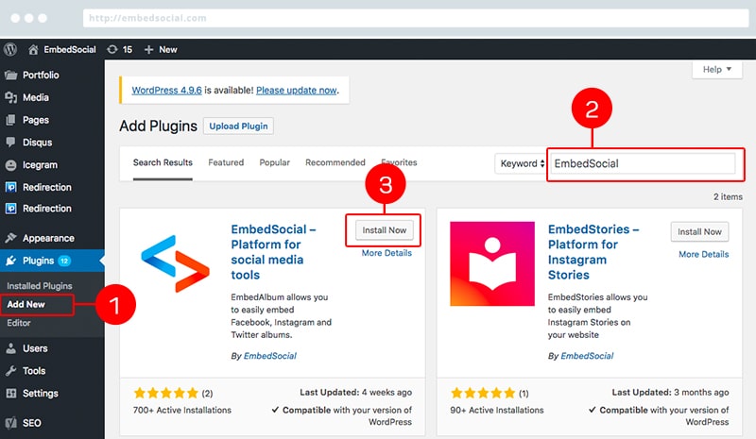Click the browser address bar
This screenshot has width=756, height=439.
(416, 18)
